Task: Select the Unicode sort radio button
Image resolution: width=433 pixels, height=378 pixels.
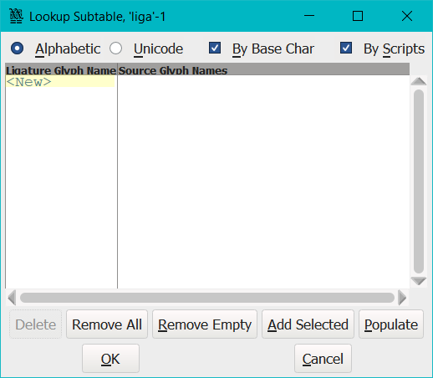Action: pyautogui.click(x=115, y=49)
